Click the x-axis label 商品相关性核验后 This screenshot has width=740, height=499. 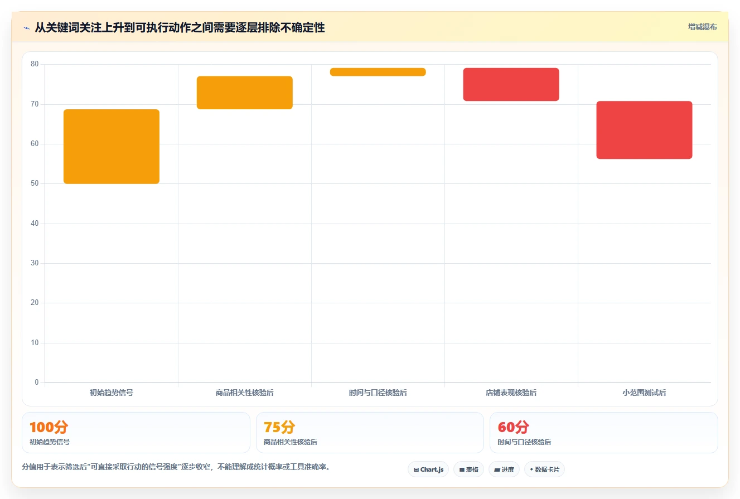(245, 393)
